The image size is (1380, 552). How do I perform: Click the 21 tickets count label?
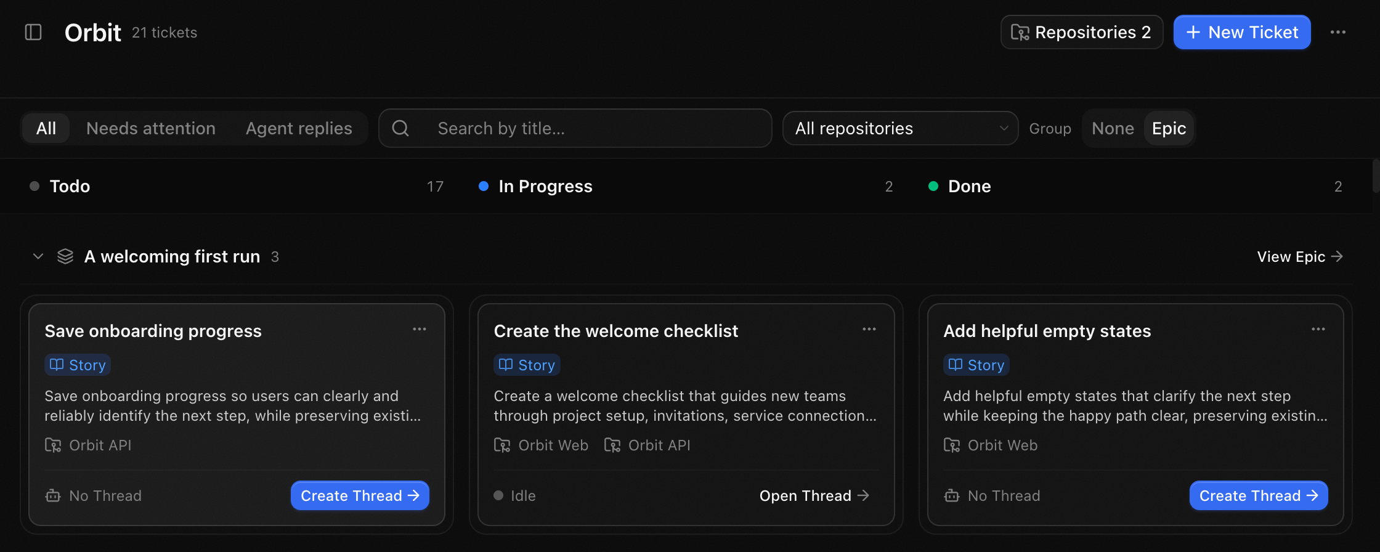point(164,33)
